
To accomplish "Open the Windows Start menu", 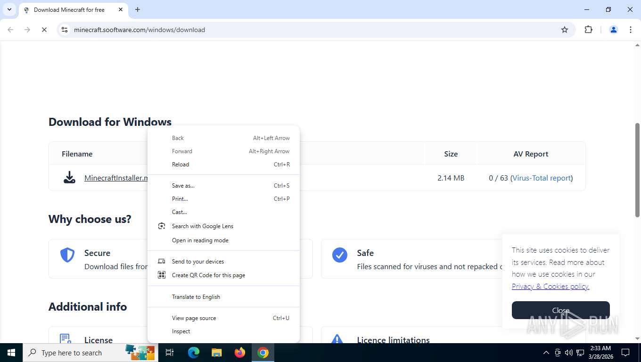I will click(11, 353).
